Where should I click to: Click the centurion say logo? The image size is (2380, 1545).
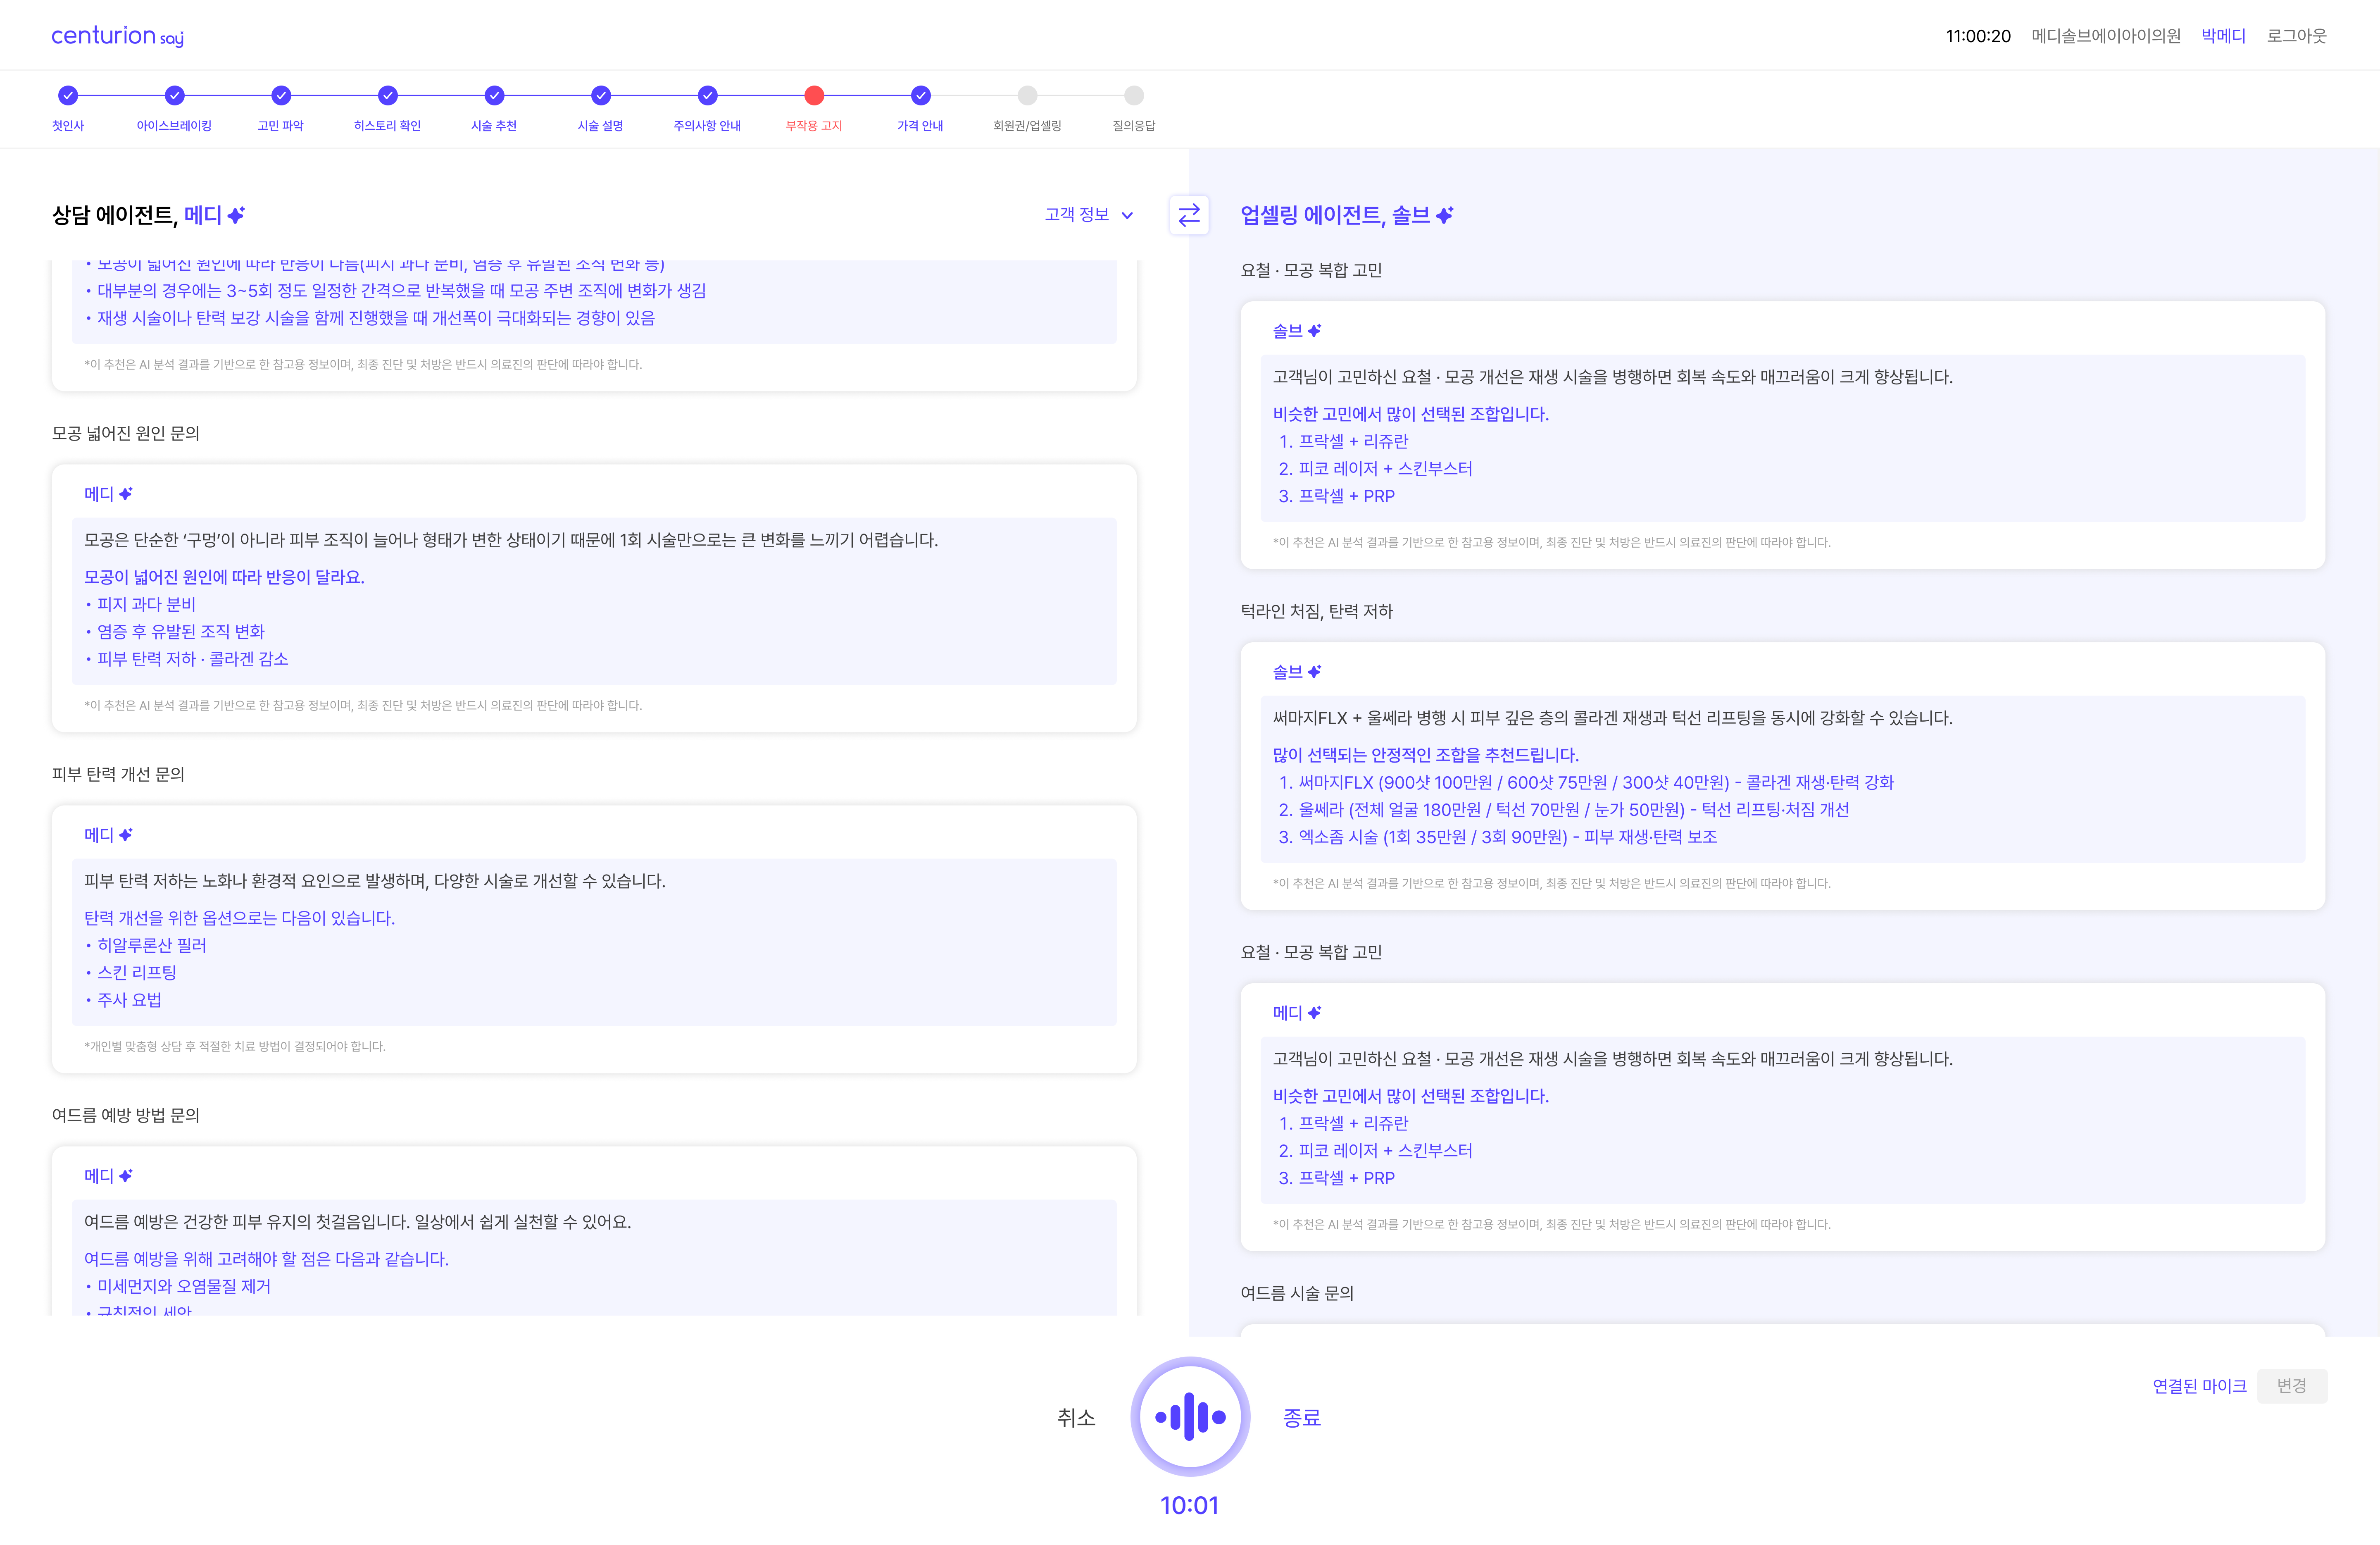coord(117,36)
